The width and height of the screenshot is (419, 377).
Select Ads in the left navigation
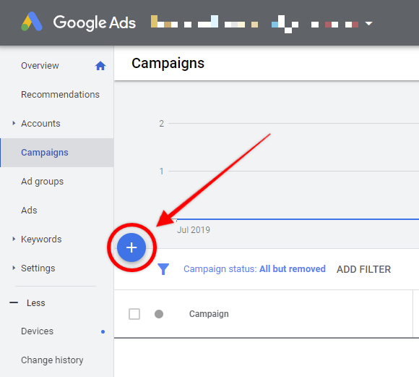point(29,210)
